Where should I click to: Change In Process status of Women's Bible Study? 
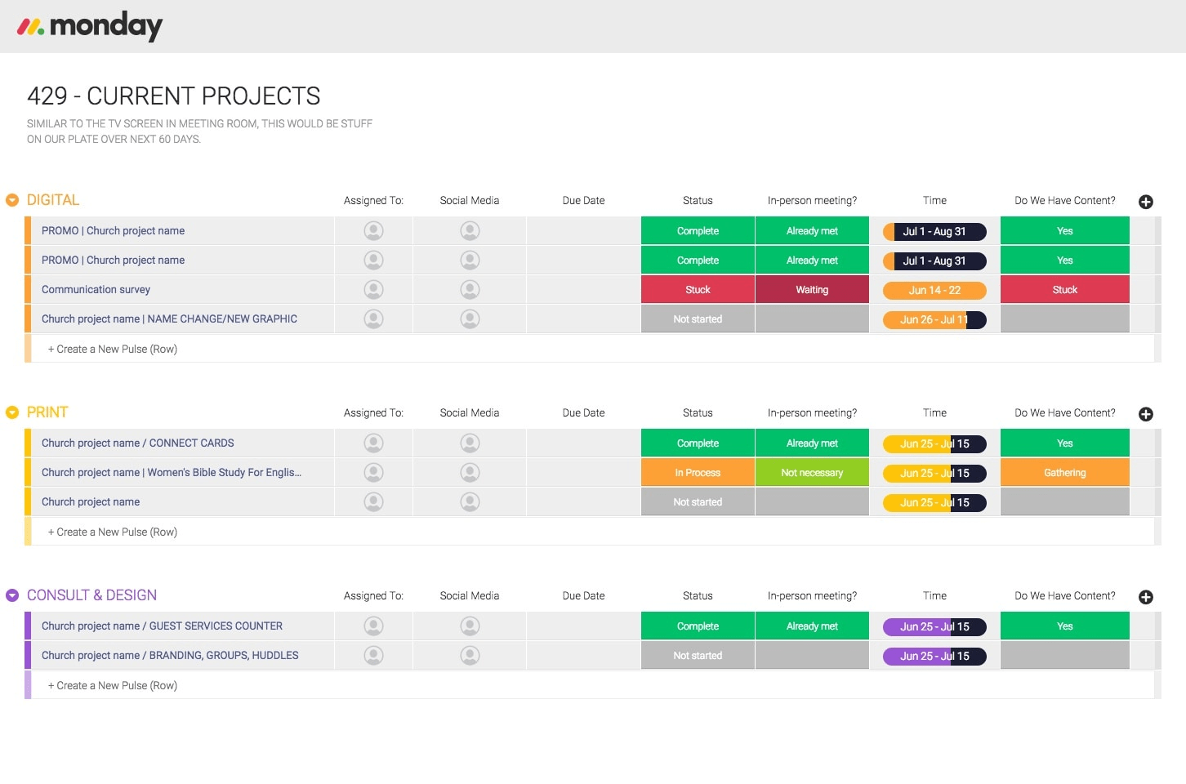point(698,472)
